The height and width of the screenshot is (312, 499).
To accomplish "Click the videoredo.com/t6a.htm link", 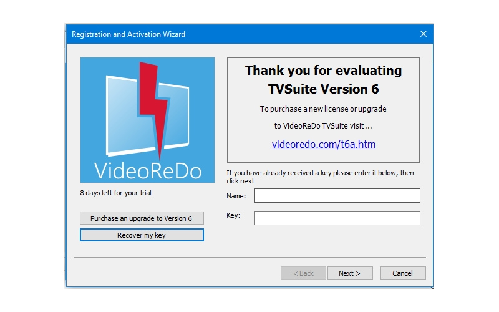I will click(323, 144).
